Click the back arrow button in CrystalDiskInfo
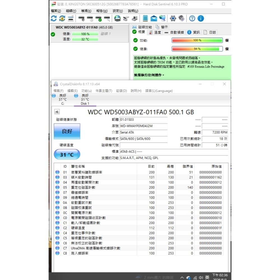The height and width of the screenshot is (280, 280). 57,112
